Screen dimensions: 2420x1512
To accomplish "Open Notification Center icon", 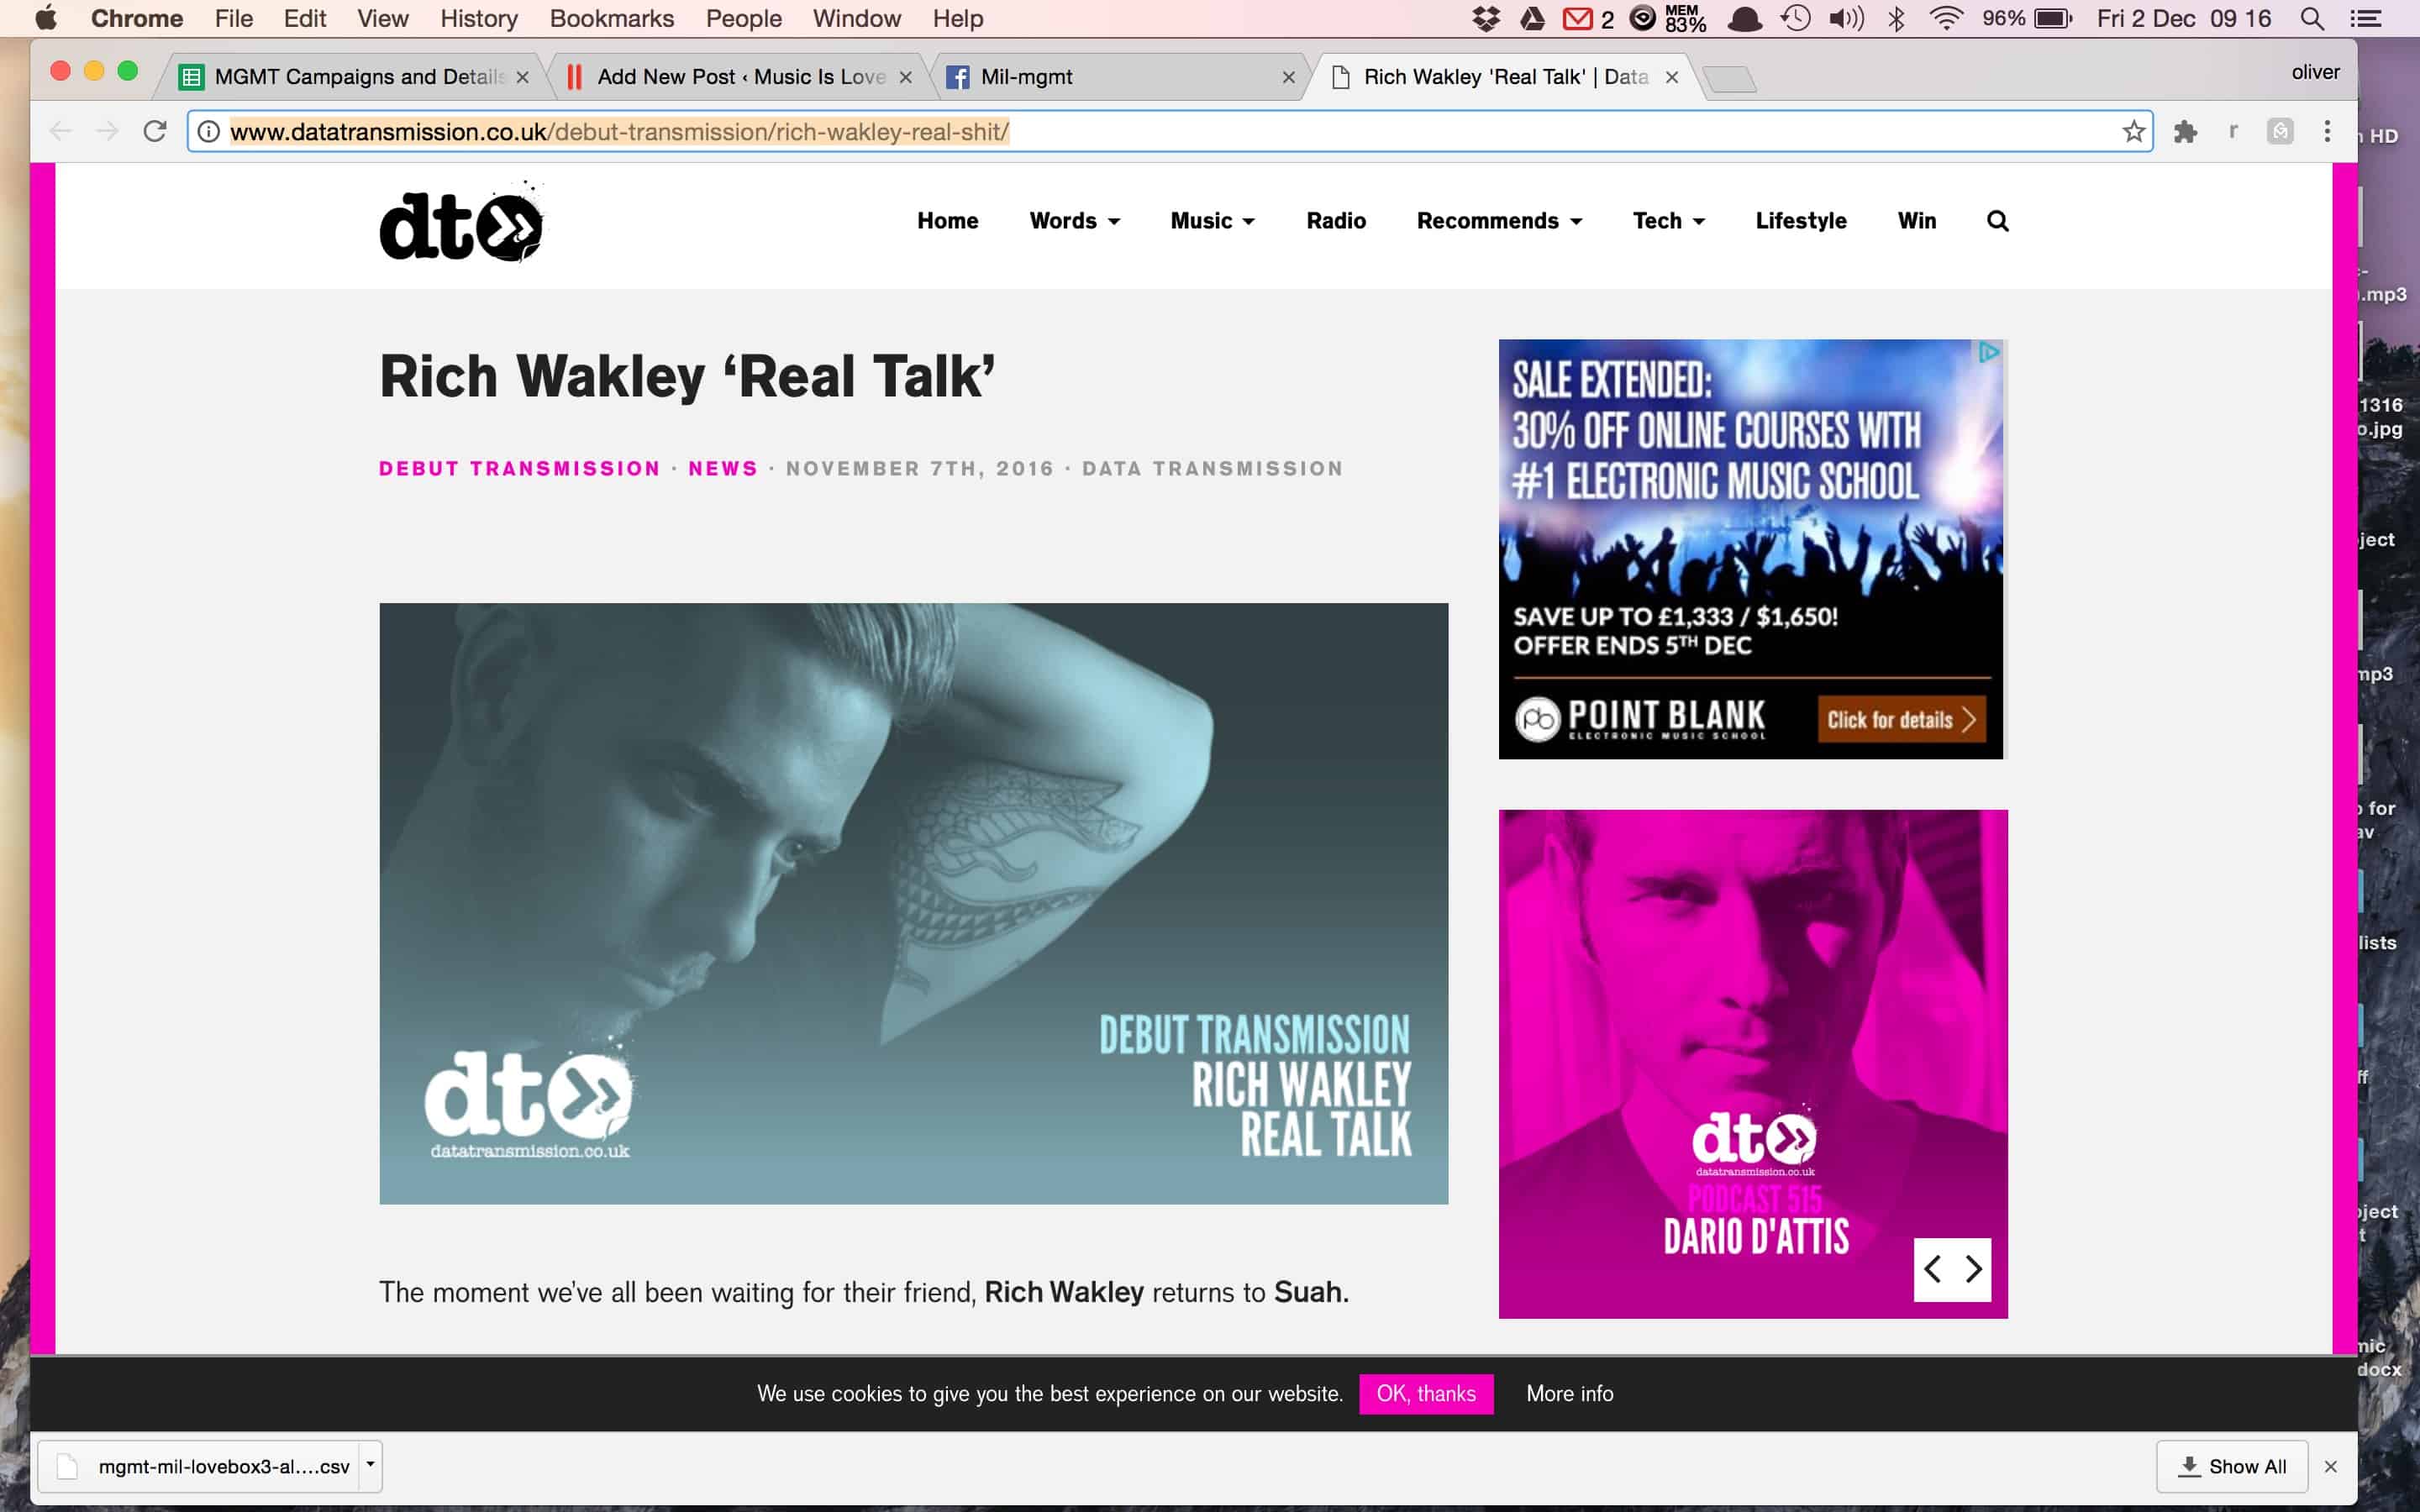I will coord(2365,19).
